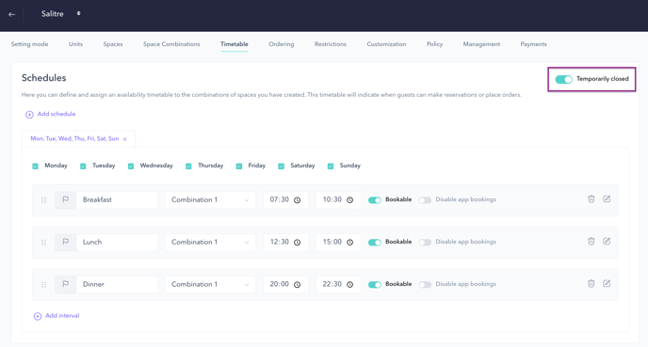
Task: Switch to the Units tab
Action: [x=75, y=44]
